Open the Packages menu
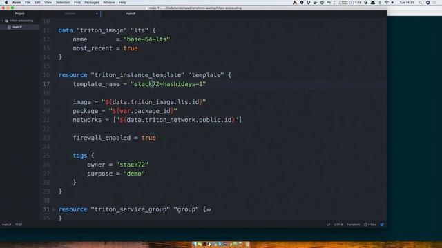The height and width of the screenshot is (248, 442). [x=92, y=3]
